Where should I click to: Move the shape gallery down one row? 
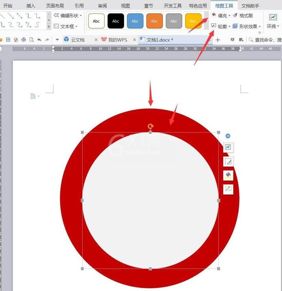tap(49, 20)
